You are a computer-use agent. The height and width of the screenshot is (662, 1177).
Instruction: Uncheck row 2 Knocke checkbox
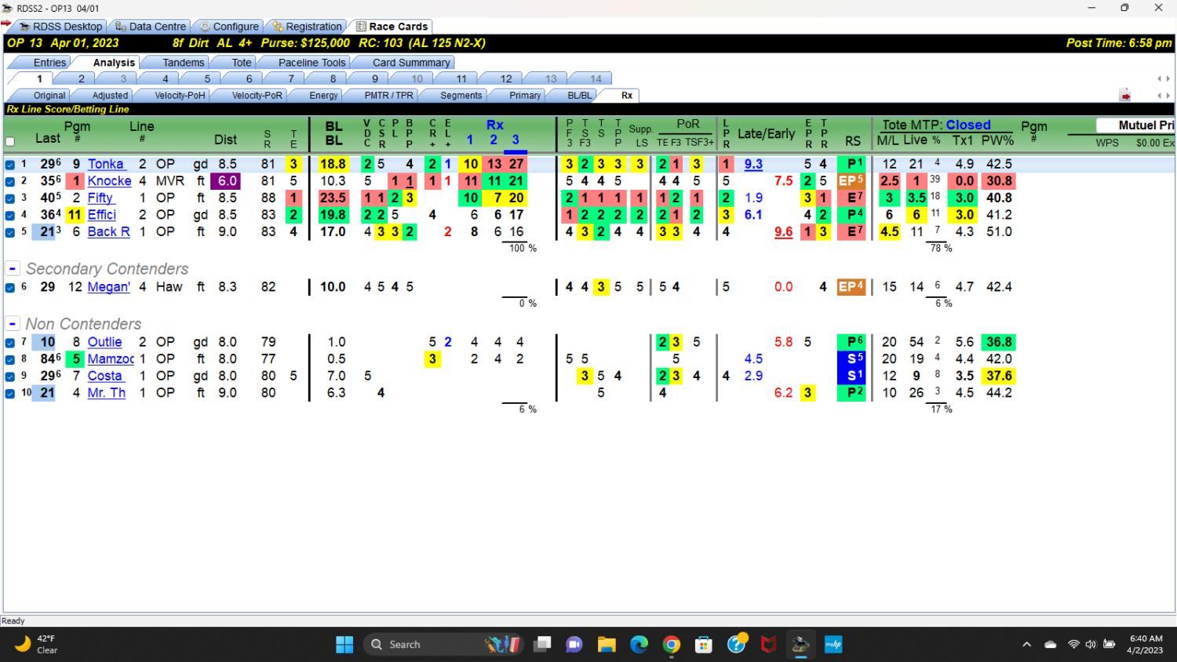pos(10,181)
